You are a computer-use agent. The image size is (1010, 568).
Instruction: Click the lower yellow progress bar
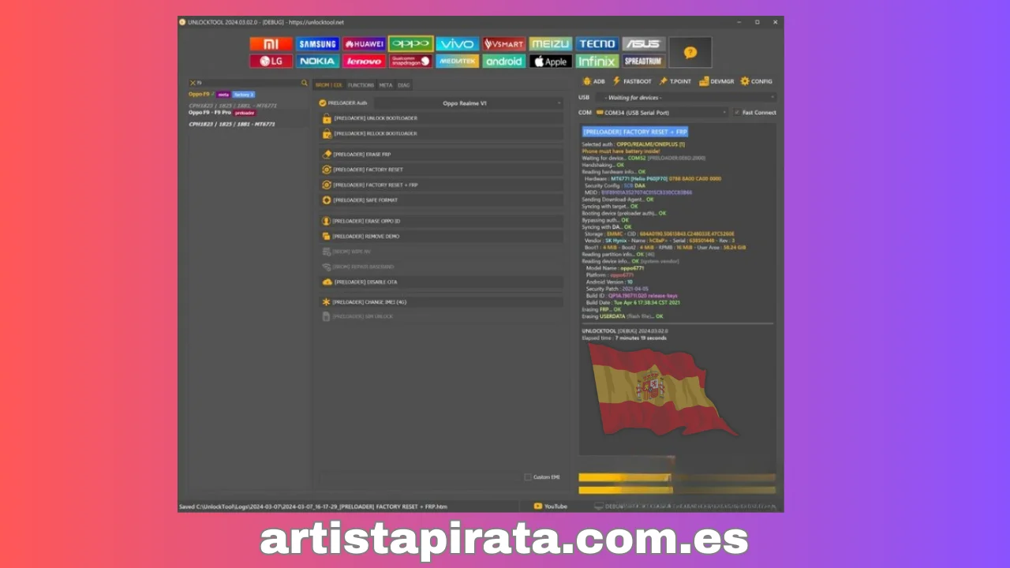pyautogui.click(x=677, y=490)
